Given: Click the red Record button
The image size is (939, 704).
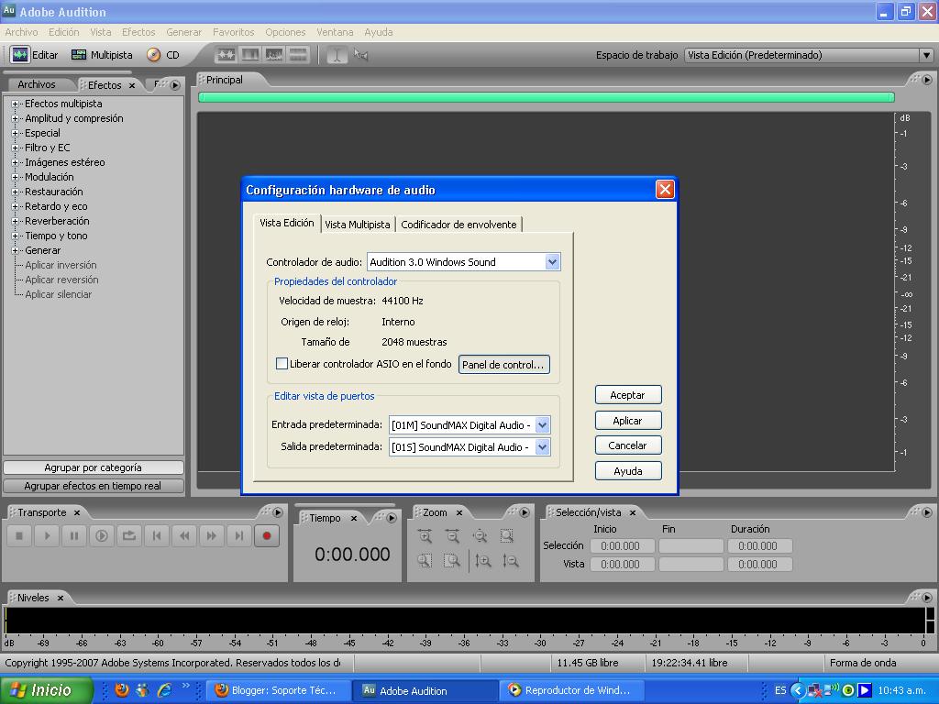Looking at the screenshot, I should click(x=267, y=535).
